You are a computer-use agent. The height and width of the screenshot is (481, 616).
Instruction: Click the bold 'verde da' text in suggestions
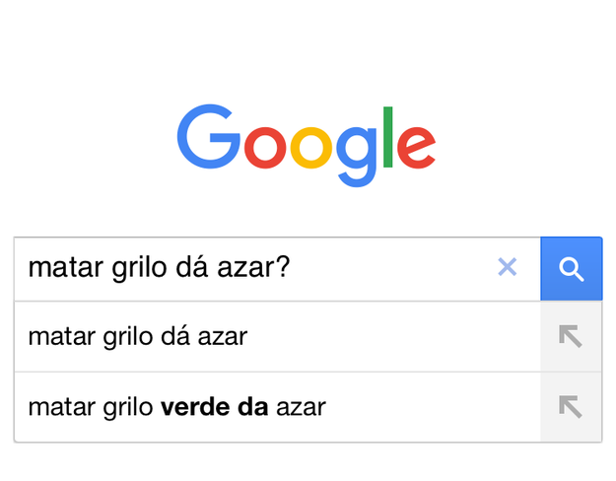coord(215,407)
